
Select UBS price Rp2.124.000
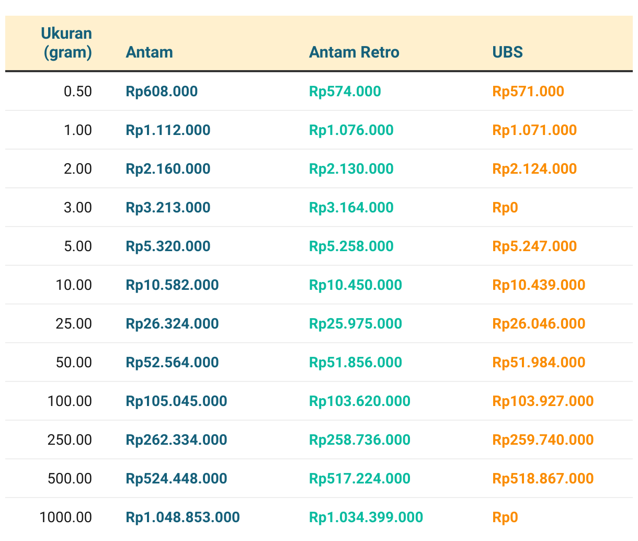[534, 169]
